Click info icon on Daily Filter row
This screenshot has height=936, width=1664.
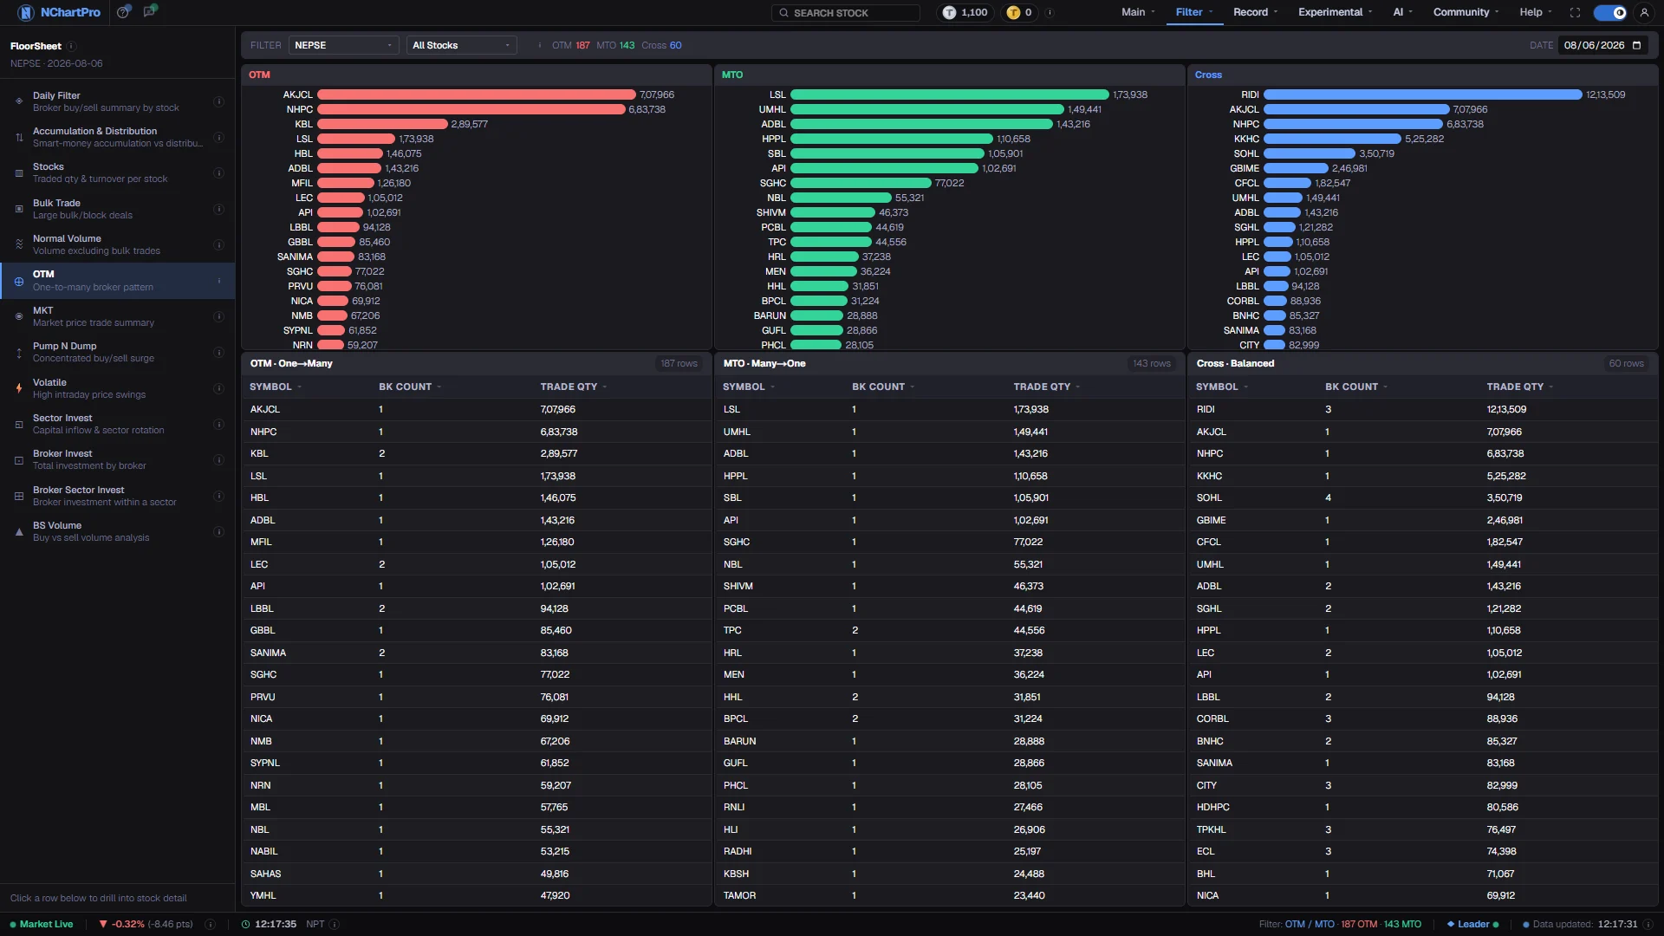coord(218,101)
